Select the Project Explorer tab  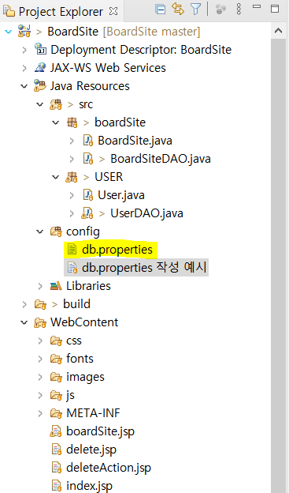point(61,12)
